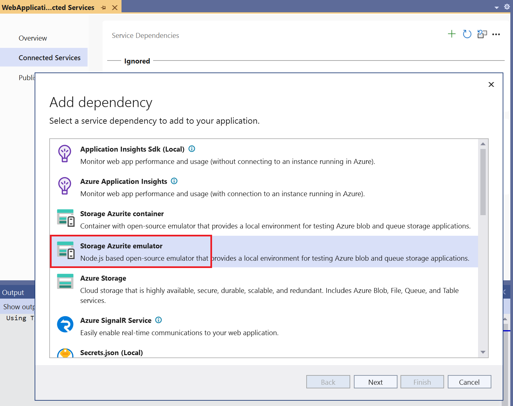Click the green plus add dependency icon
This screenshot has width=513, height=406.
pyautogui.click(x=452, y=34)
